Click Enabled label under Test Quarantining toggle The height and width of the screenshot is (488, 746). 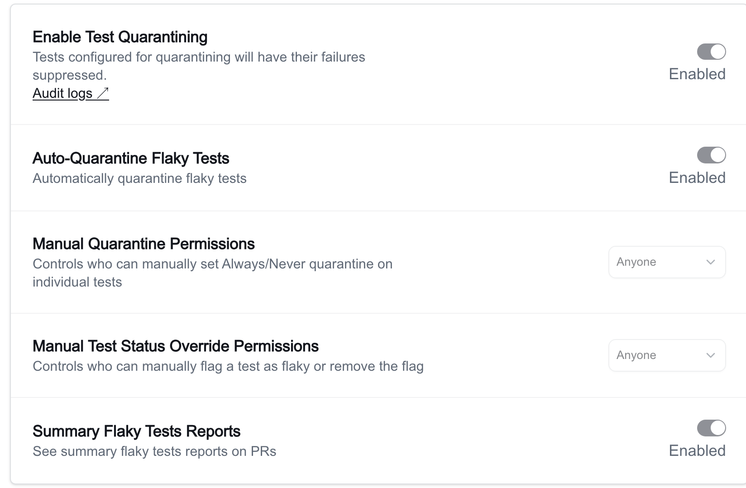point(697,74)
